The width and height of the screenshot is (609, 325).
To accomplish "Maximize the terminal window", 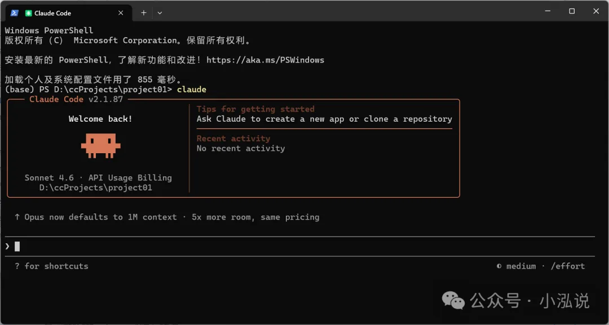I will (x=572, y=11).
